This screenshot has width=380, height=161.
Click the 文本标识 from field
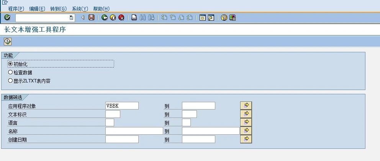point(113,114)
